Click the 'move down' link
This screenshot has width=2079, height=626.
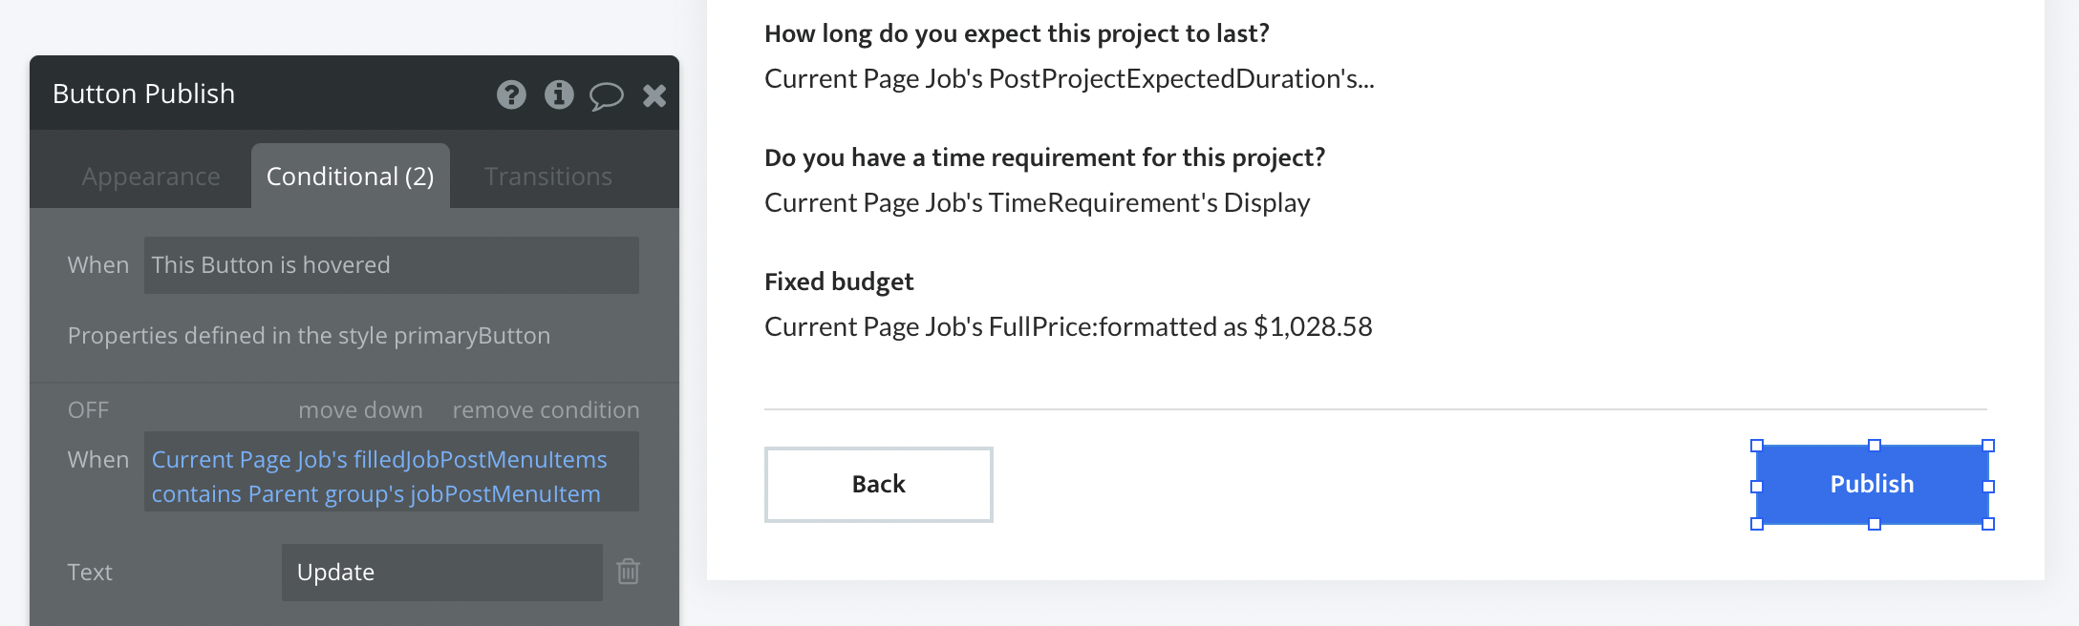point(360,410)
